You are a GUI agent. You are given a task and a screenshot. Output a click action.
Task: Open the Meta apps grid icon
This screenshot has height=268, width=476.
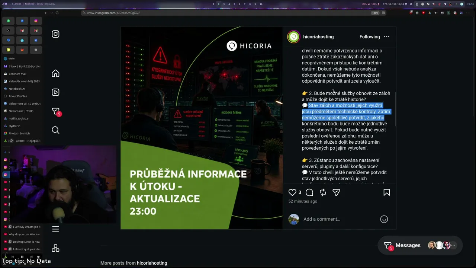(x=55, y=248)
